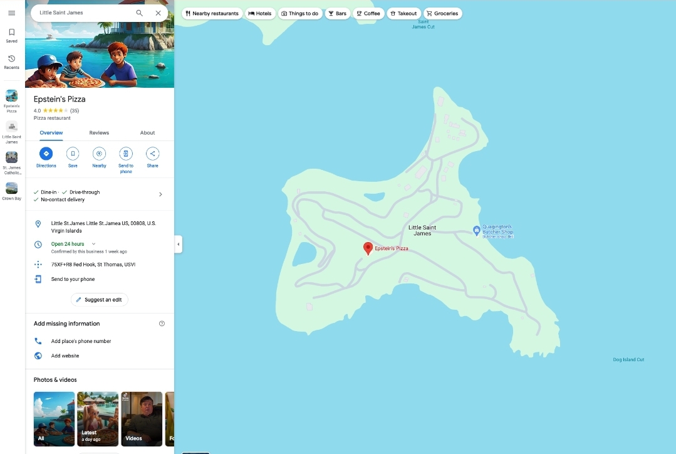
Task: Expand service options chevron
Action: point(160,194)
